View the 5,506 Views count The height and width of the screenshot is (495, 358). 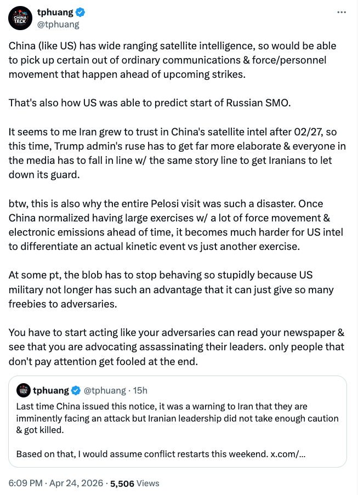pos(135,483)
